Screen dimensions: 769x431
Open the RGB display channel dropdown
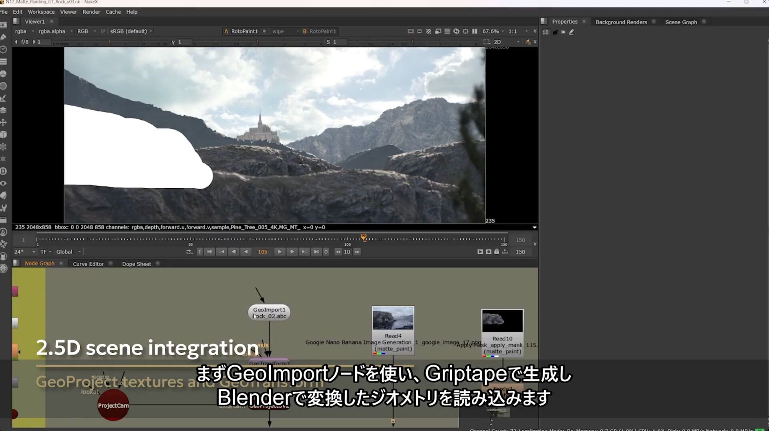coord(87,31)
